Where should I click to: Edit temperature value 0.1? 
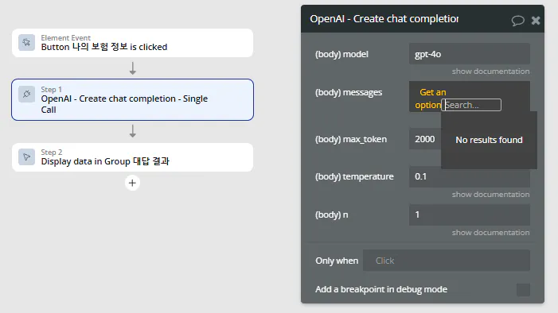coord(470,176)
